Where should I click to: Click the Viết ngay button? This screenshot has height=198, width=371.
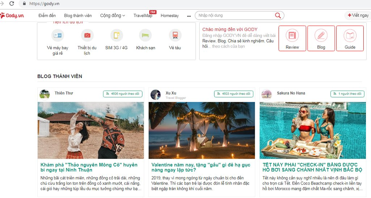tap(358, 16)
